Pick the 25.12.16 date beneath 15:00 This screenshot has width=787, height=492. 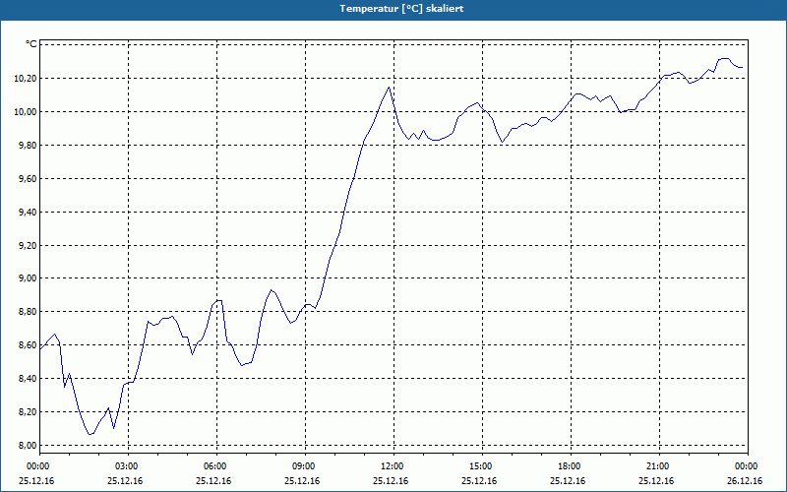479,480
